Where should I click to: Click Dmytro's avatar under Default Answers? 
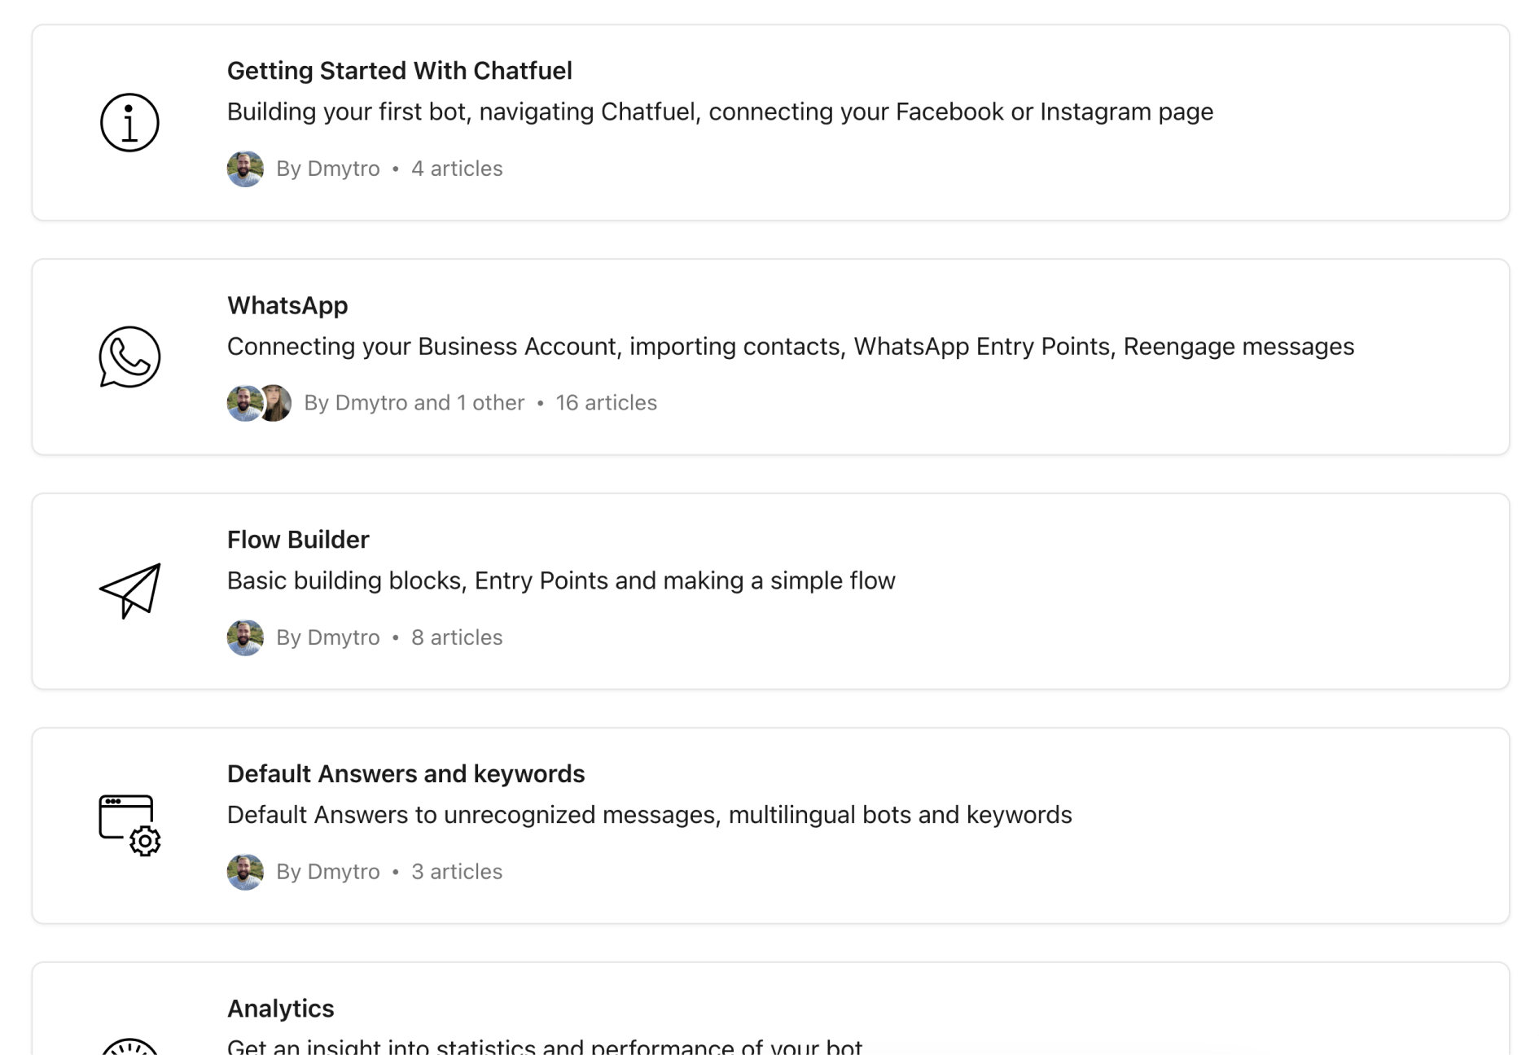245,872
